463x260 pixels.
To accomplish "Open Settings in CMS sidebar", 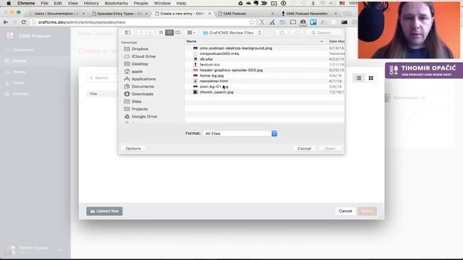I will (20, 94).
